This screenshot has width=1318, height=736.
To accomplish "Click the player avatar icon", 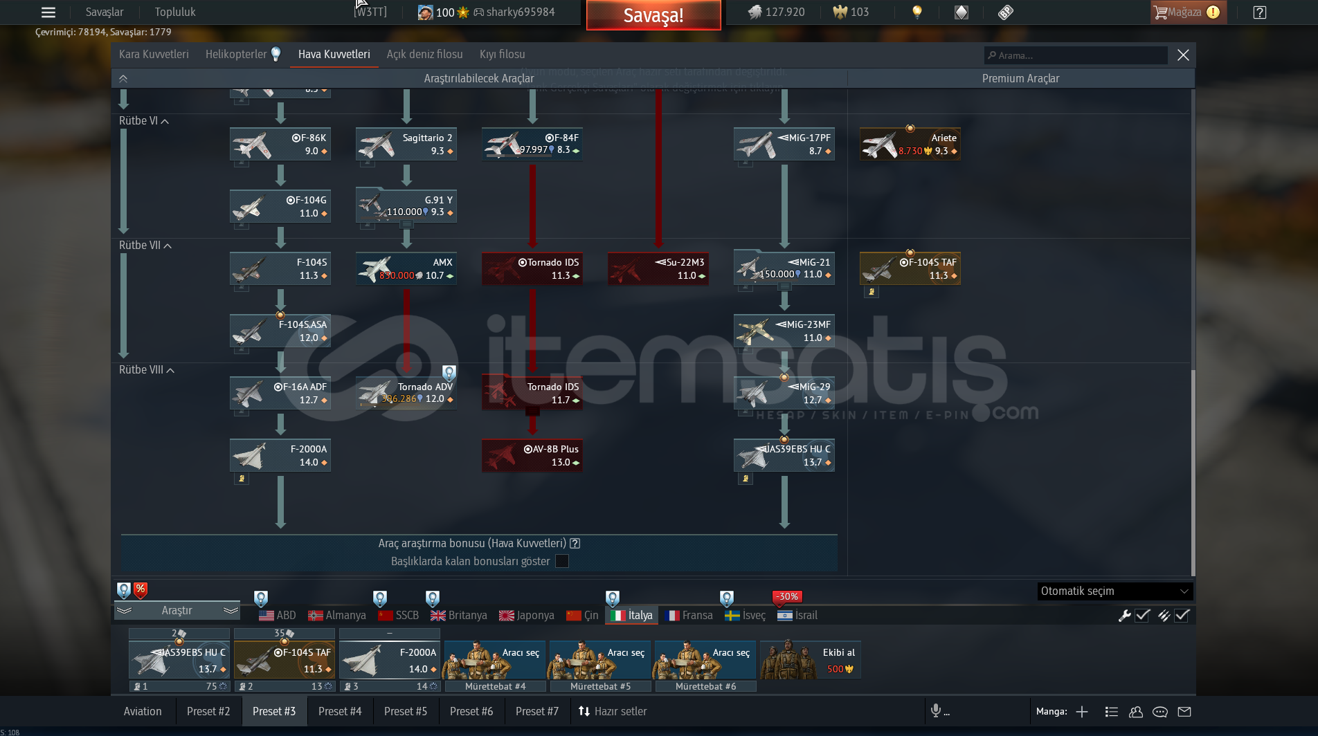I will coord(425,12).
